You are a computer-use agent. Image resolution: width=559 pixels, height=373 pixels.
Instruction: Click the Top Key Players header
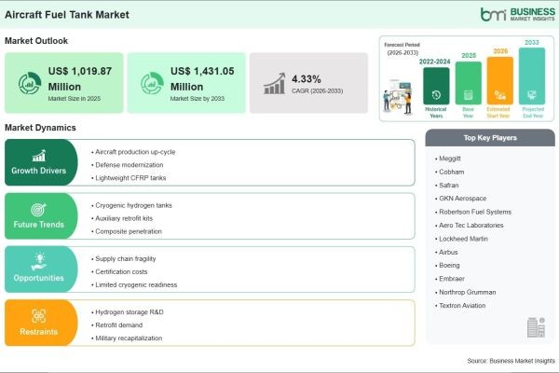coord(490,138)
